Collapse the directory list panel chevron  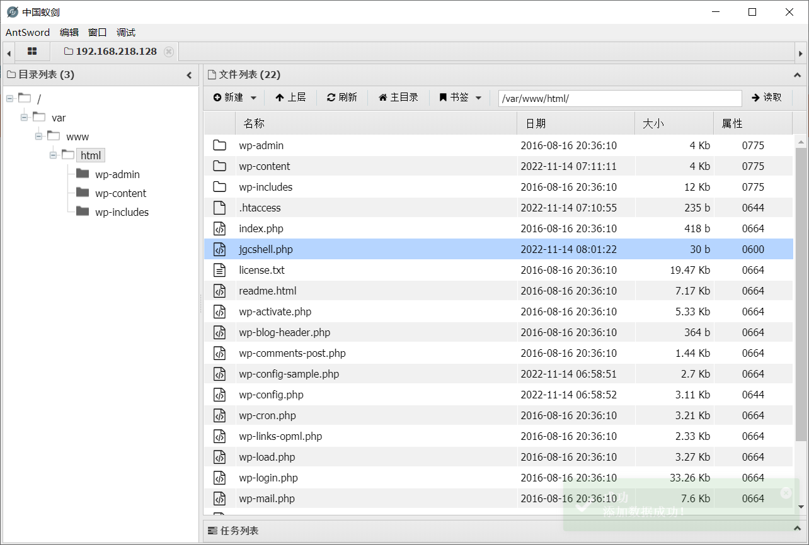click(x=189, y=75)
